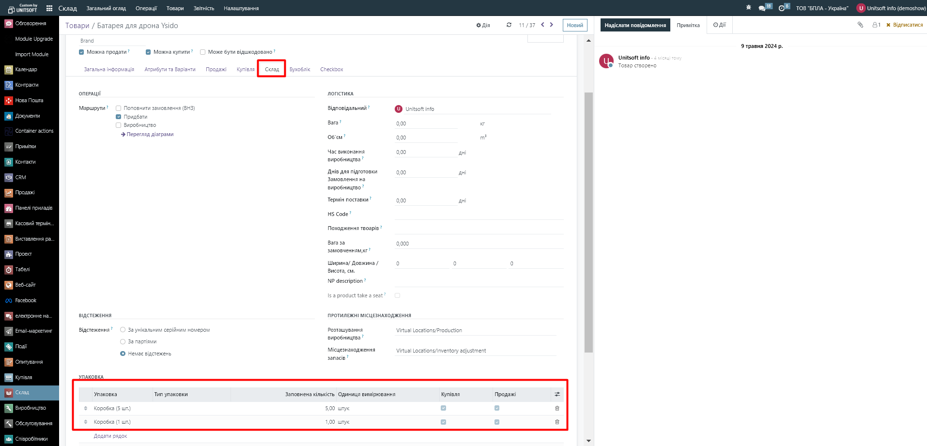Toggle the Виробництво route checkbox
Viewport: 927px width, 446px height.
pos(118,125)
